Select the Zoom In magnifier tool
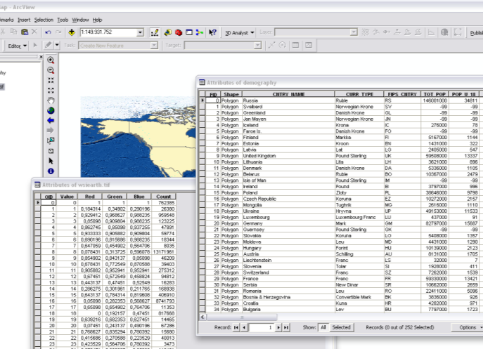 point(51,60)
